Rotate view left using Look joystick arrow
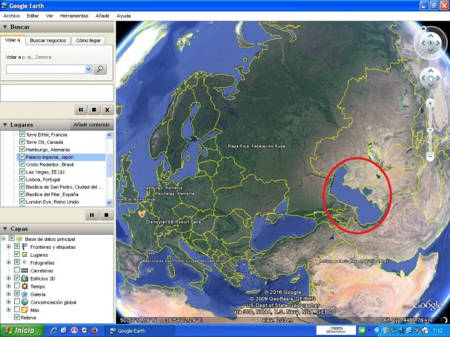The width and height of the screenshot is (450, 337). [x=423, y=43]
